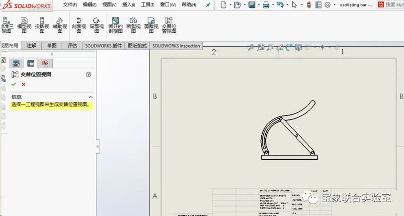Open the Print dropdown arrow
404x216 pixels.
(x=273, y=4)
